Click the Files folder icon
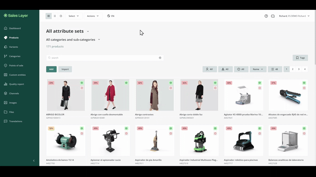The height and width of the screenshot is (177, 316). click(x=6, y=112)
